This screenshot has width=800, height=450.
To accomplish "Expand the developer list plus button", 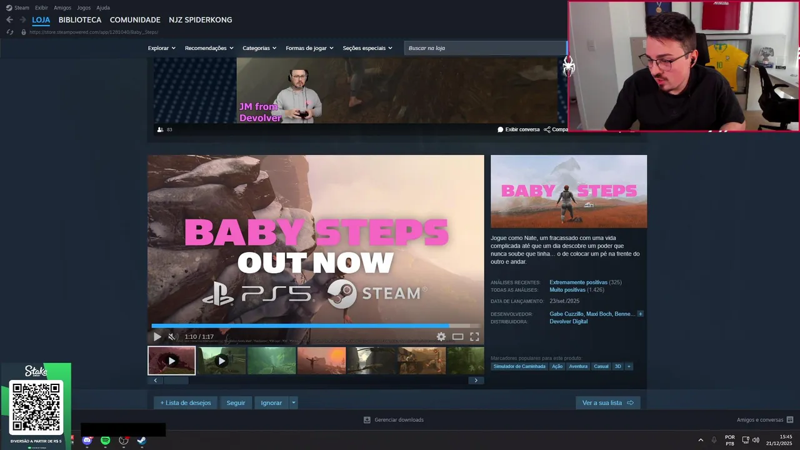I will click(x=640, y=314).
